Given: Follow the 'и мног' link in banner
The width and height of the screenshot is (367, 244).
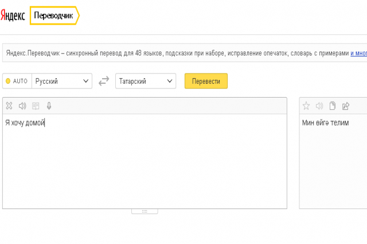Looking at the screenshot, I should tap(358, 53).
